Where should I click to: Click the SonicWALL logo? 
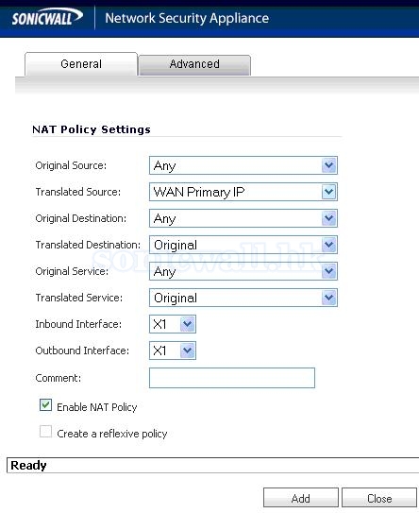click(x=47, y=17)
